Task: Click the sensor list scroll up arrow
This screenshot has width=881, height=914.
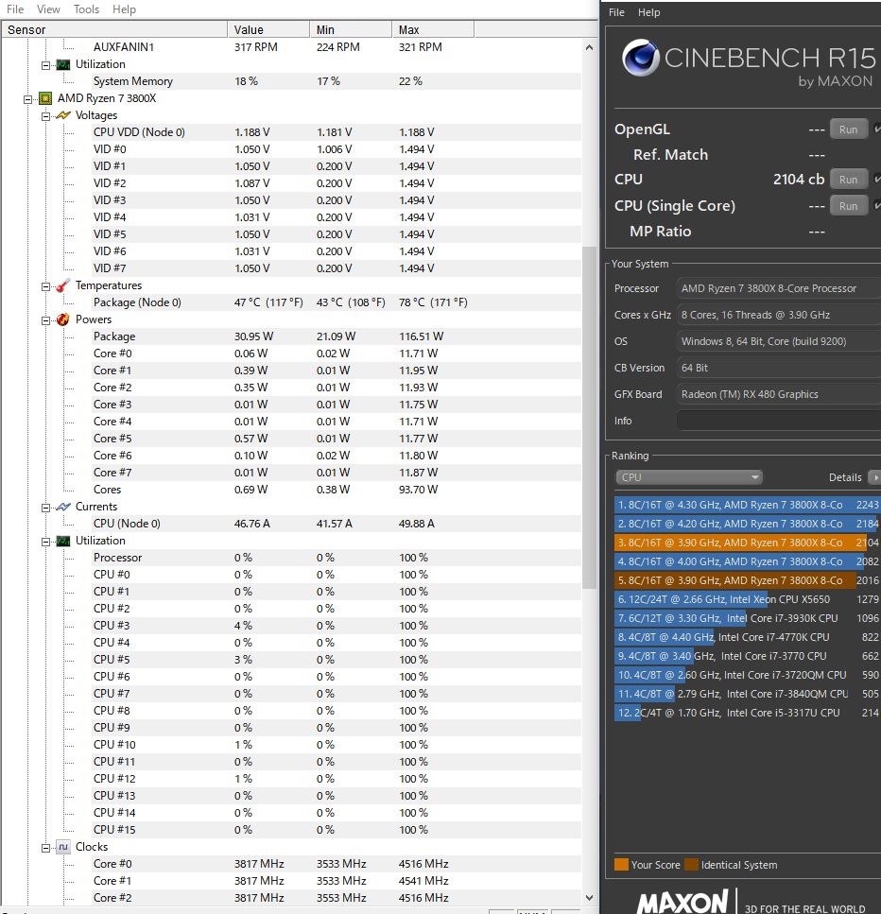Action: click(589, 48)
